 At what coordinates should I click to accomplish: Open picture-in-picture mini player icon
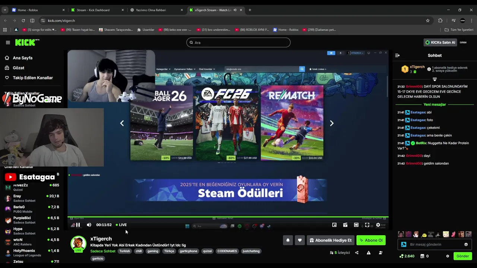pyautogui.click(x=334, y=225)
